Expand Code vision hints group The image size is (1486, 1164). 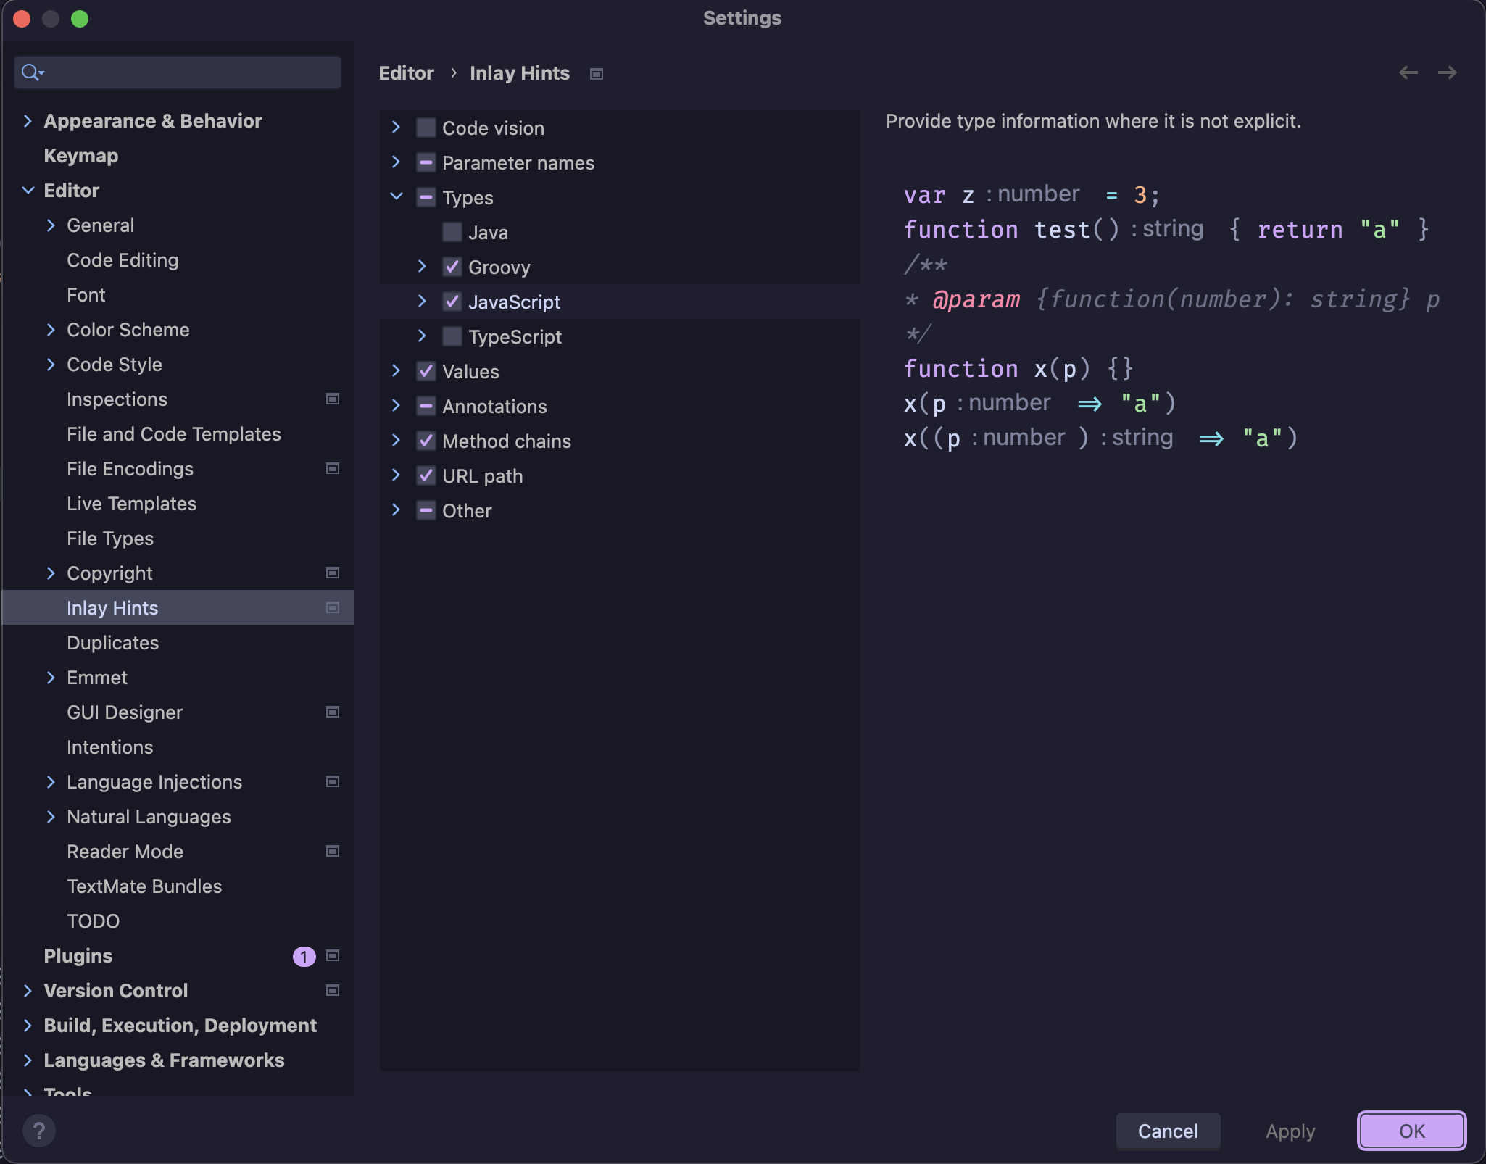coord(396,128)
